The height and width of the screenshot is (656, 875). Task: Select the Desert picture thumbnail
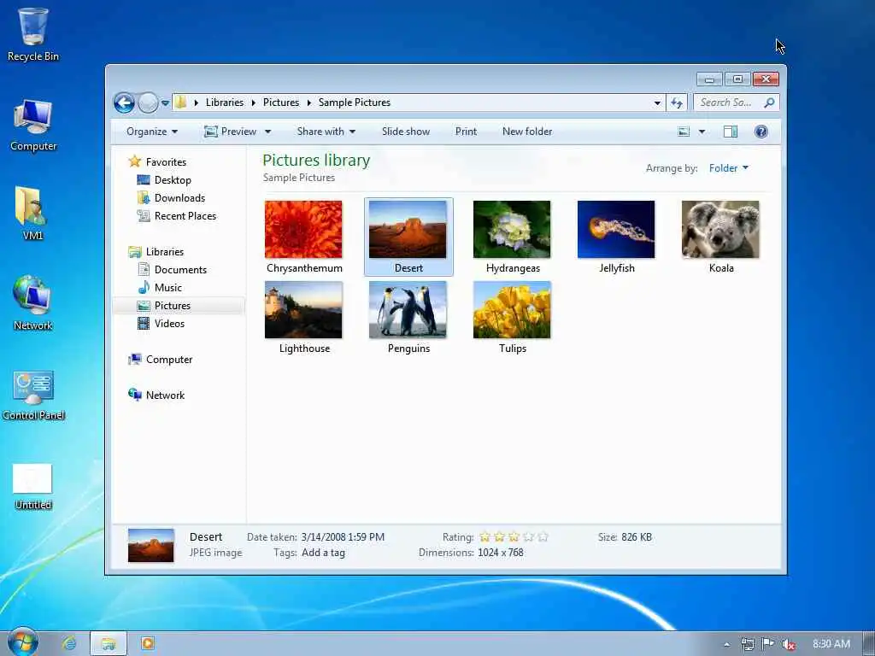point(408,237)
